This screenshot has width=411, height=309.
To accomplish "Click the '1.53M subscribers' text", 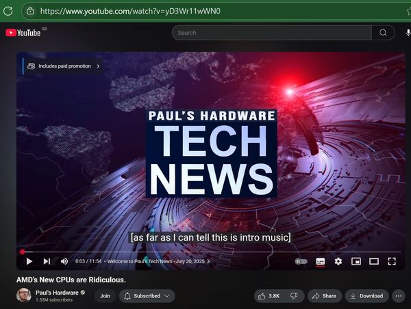I will click(54, 300).
